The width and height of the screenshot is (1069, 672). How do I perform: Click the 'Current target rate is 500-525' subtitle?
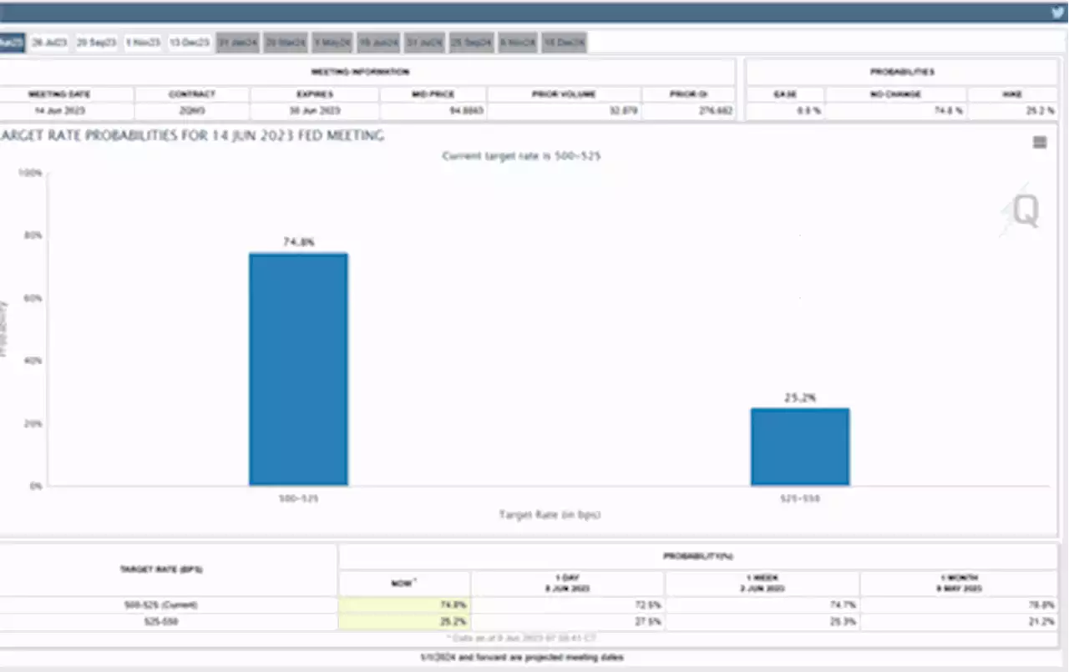(521, 156)
